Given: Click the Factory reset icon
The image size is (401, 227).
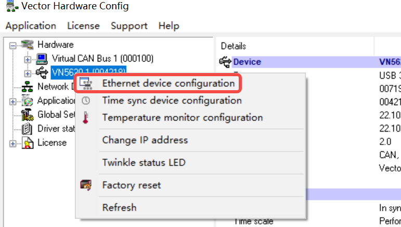Looking at the screenshot, I should tap(86, 185).
